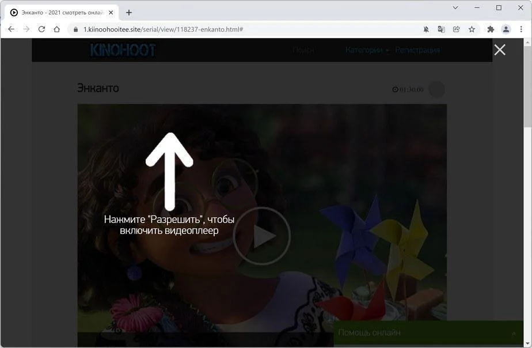Select the Энканто - 2021 browser tab
Image resolution: width=532 pixels, height=348 pixels.
coord(63,13)
